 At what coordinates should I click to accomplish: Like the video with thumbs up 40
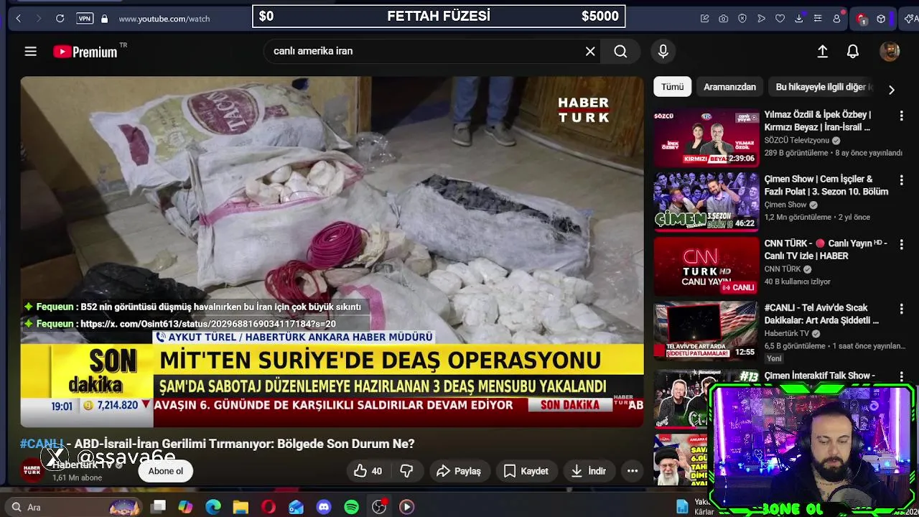pos(368,471)
